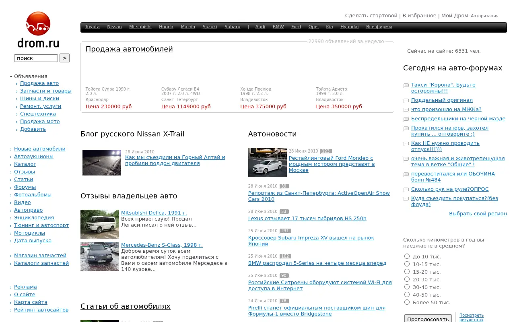Click 'Авторизация' under Мой Дром
The image size is (515, 322).
tap(485, 16)
